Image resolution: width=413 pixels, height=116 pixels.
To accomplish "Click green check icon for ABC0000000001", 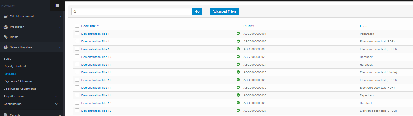I will [238, 34].
